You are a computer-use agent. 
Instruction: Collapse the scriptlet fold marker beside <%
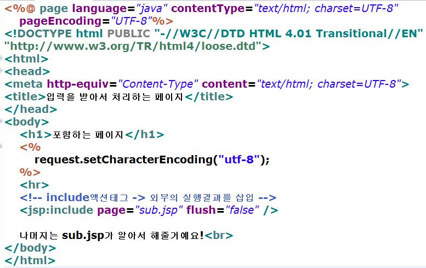1,146
